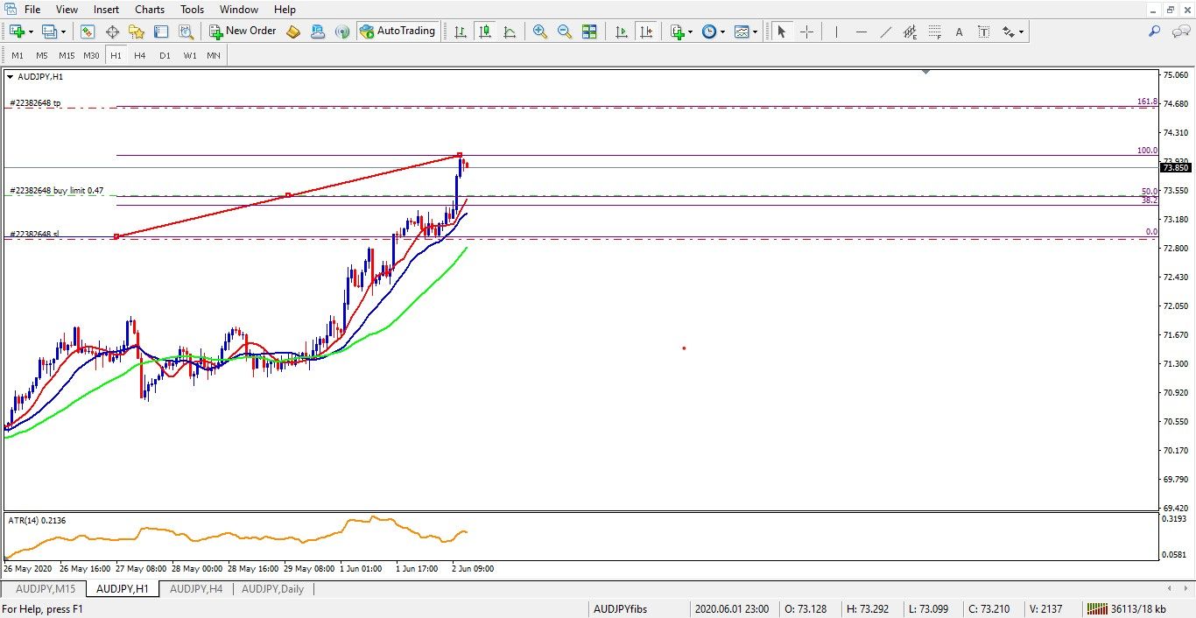Open the View menu
1196x618 pixels.
pyautogui.click(x=67, y=10)
